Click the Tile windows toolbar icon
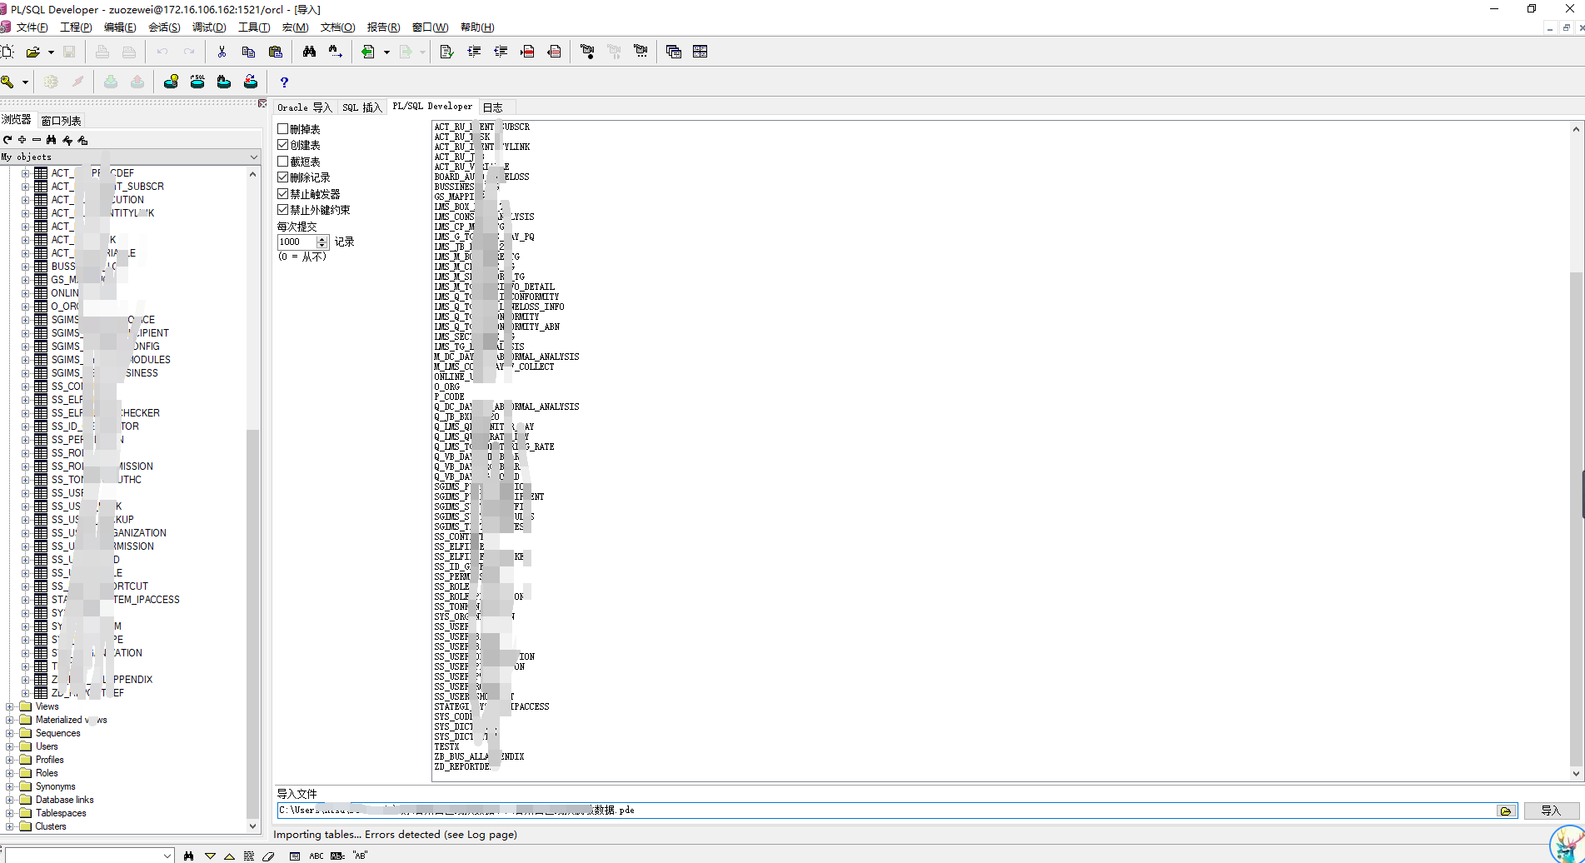Viewport: 1585px width, 863px height. [x=700, y=52]
